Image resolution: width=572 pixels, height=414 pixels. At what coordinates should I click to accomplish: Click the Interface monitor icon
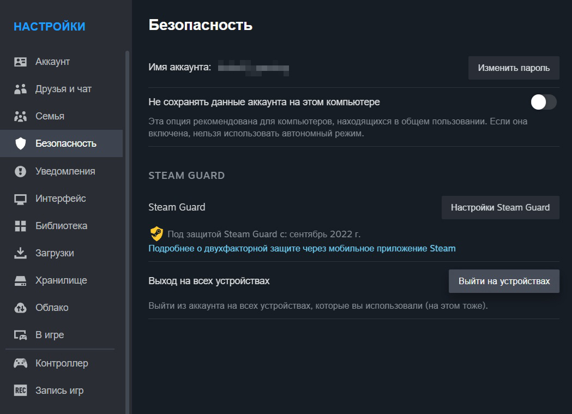20,199
